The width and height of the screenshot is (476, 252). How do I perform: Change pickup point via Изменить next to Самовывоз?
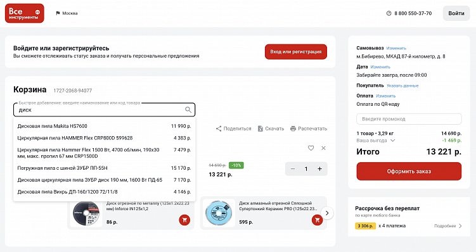pyautogui.click(x=396, y=48)
